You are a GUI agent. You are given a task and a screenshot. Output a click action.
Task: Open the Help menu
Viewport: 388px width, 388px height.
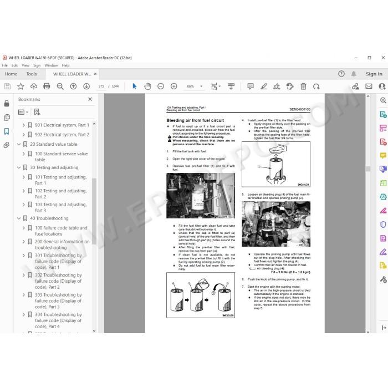(x=65, y=65)
